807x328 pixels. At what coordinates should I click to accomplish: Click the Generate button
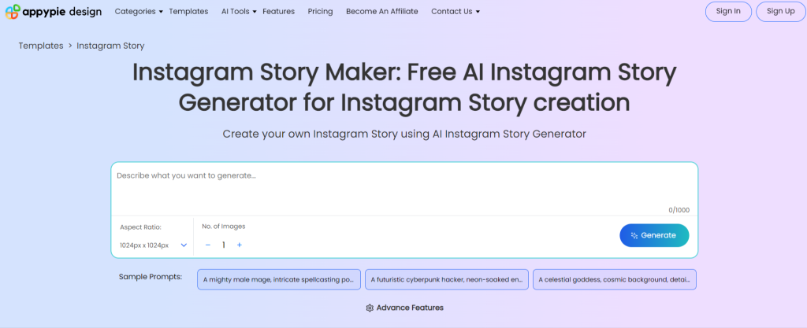(x=654, y=235)
